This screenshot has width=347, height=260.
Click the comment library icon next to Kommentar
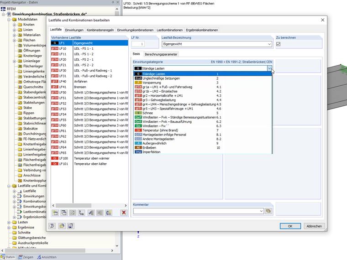pos(268,211)
